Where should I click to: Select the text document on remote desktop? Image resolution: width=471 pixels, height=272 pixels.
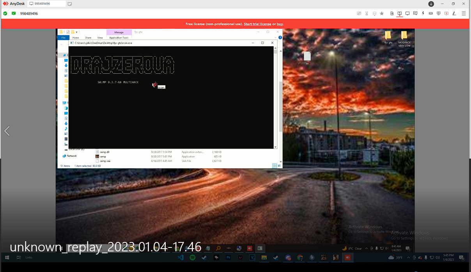307,58
